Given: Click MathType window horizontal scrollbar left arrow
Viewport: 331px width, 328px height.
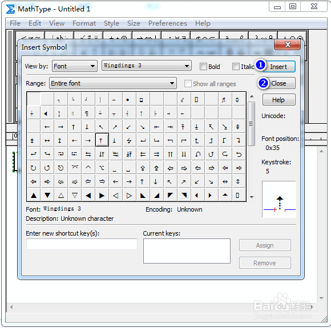Looking at the screenshot, I should click(x=11, y=307).
